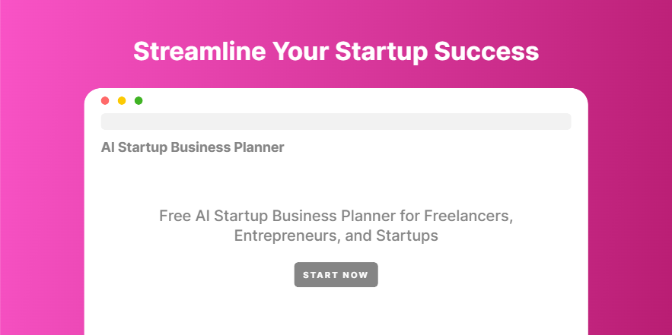Screen dimensions: 672x335
Task: Click the red close dot
Action: pos(105,100)
